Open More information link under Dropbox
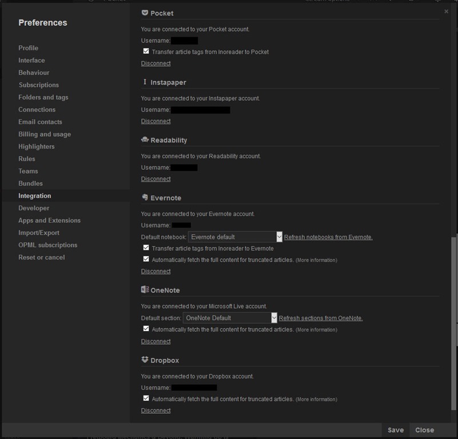The width and height of the screenshot is (458, 439). click(316, 399)
